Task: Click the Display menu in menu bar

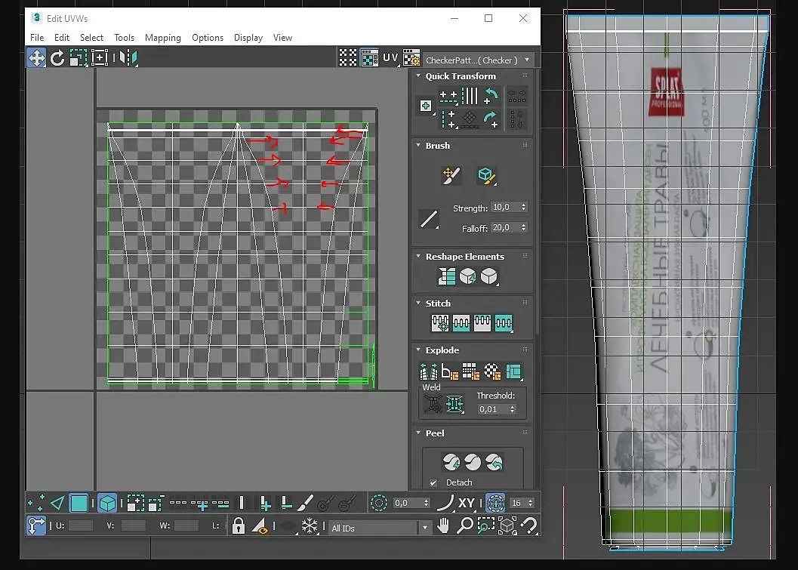Action: (x=248, y=38)
